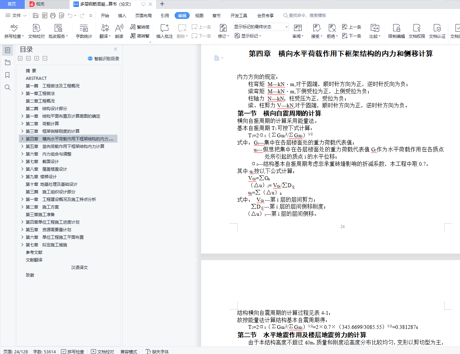Image resolution: width=460 pixels, height=354 pixels.
Task: Open the quick access toolbar customize arrow
Action: click(x=91, y=15)
